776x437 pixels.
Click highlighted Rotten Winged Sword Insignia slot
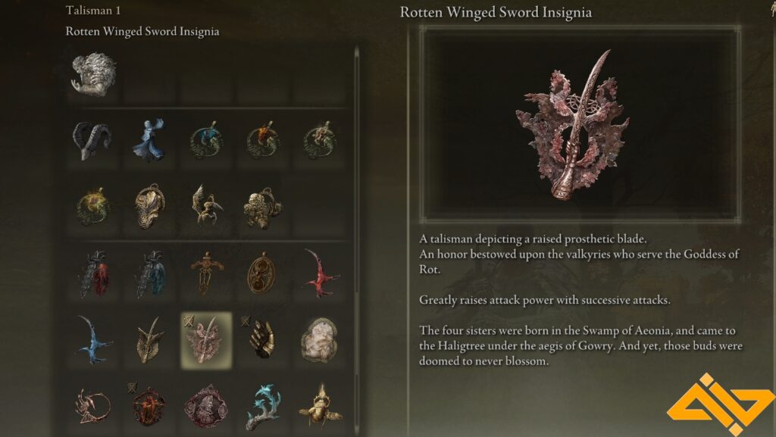(x=206, y=341)
